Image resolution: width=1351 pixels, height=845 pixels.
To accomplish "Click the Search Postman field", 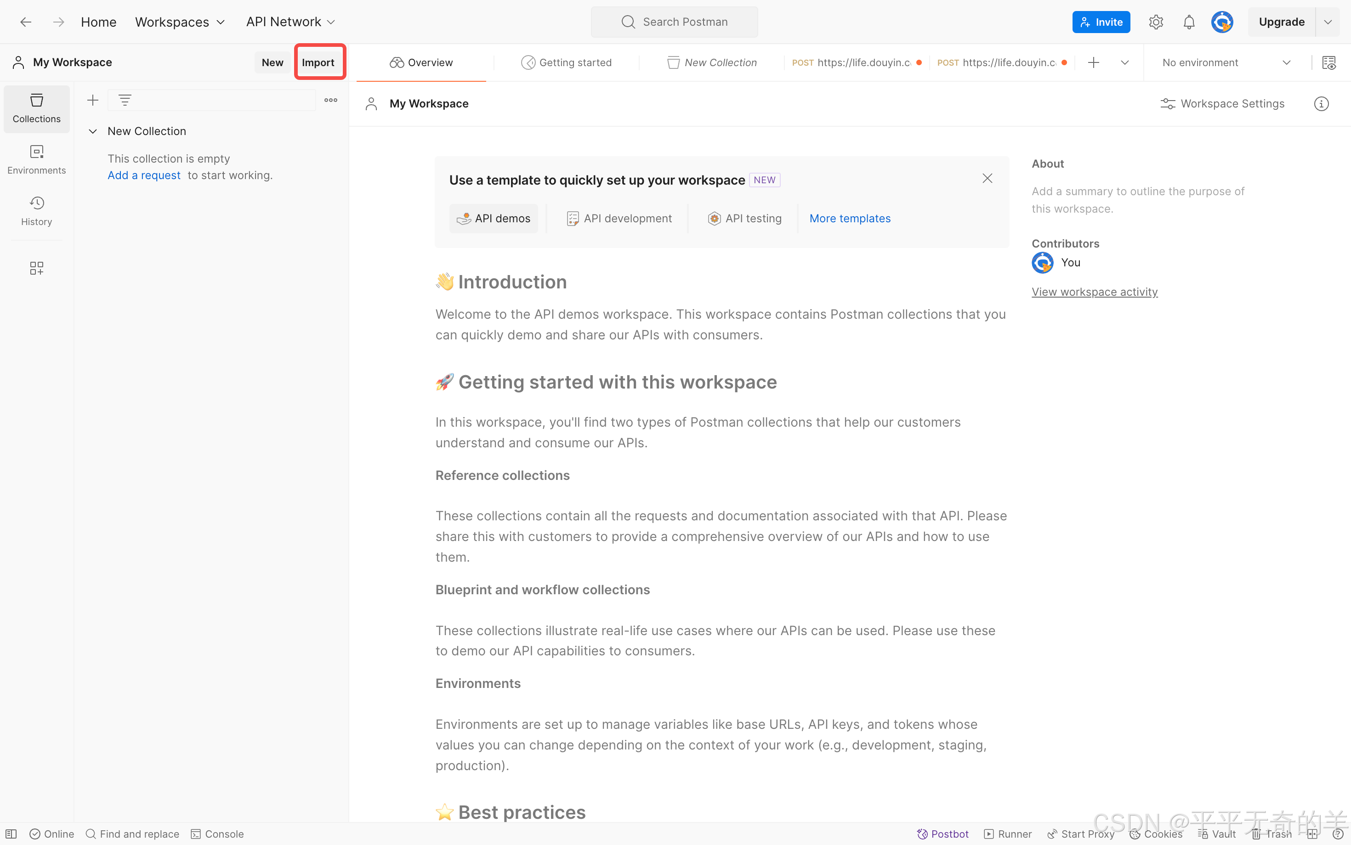I will 675,23.
